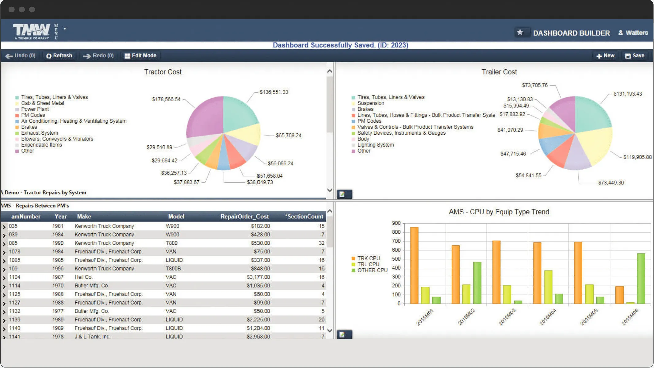The width and height of the screenshot is (654, 368).
Task: Click the edit pencil icon under Trailer Cost chart
Action: pos(344,194)
